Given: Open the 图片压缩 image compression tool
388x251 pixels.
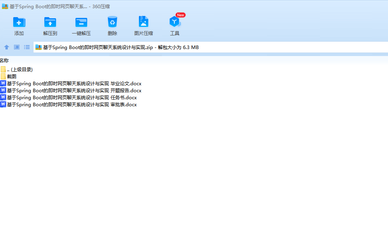Looking at the screenshot, I should [x=144, y=22].
